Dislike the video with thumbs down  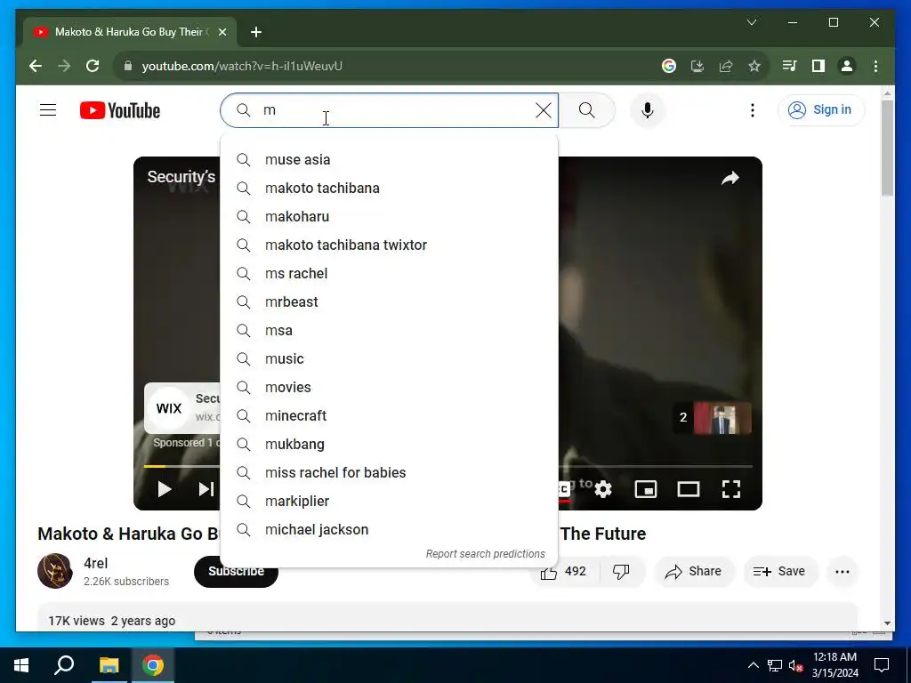pos(622,572)
